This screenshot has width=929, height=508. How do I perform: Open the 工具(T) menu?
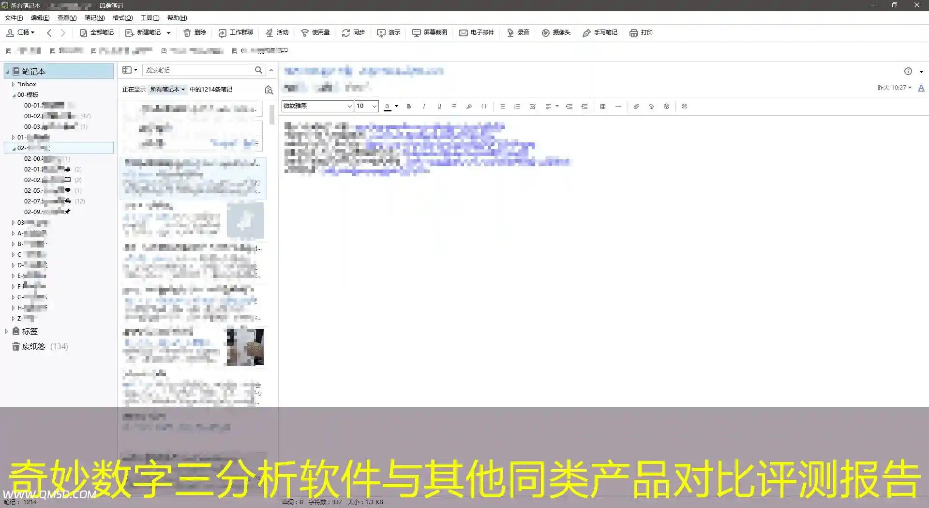pyautogui.click(x=150, y=18)
